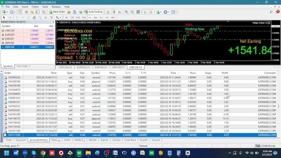
Task: Select the equidistant channel tool
Action: click(34, 18)
